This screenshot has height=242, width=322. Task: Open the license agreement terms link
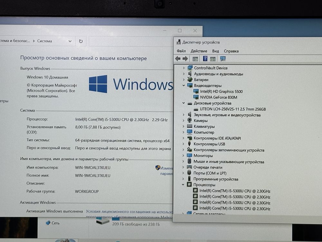tap(129, 214)
